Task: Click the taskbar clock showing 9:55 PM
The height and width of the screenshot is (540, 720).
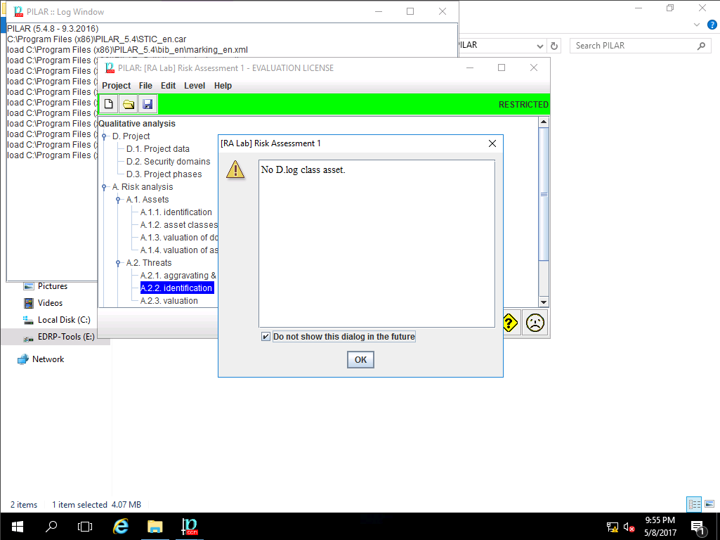Action: tap(660, 527)
